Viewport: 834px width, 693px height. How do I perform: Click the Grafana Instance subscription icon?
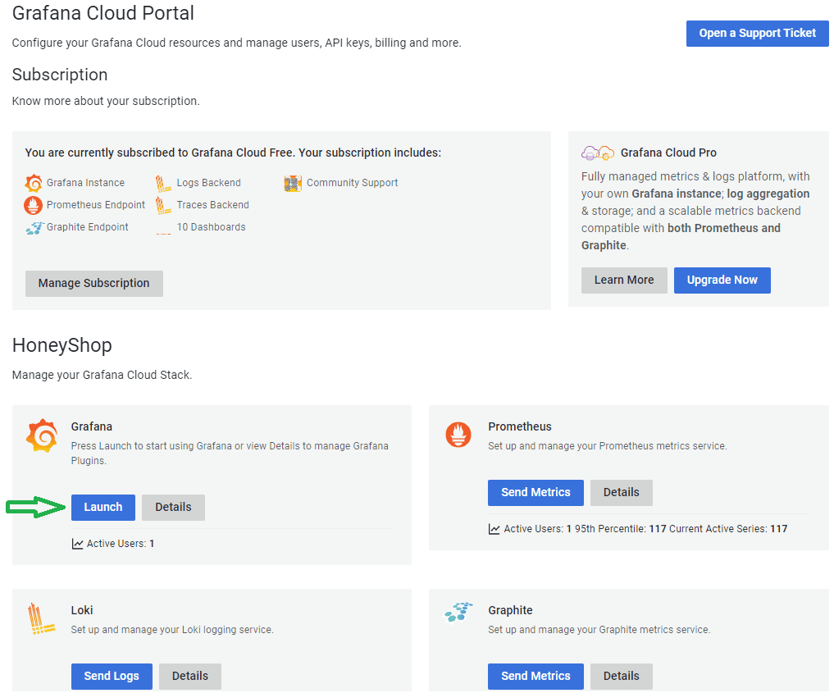click(x=34, y=183)
